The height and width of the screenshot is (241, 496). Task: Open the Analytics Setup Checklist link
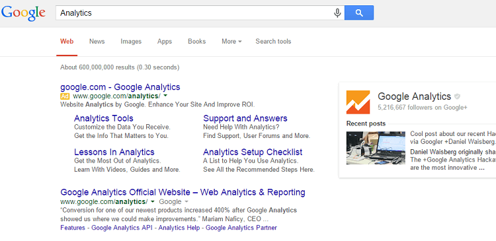[253, 152]
